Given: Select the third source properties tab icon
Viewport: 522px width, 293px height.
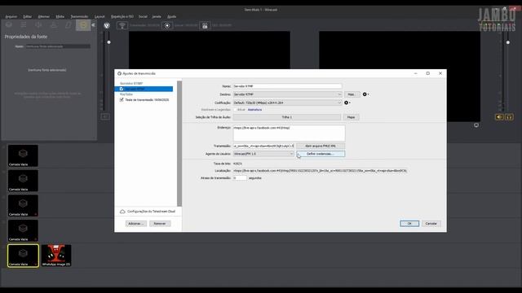Looking at the screenshot, I should pyautogui.click(x=38, y=25).
